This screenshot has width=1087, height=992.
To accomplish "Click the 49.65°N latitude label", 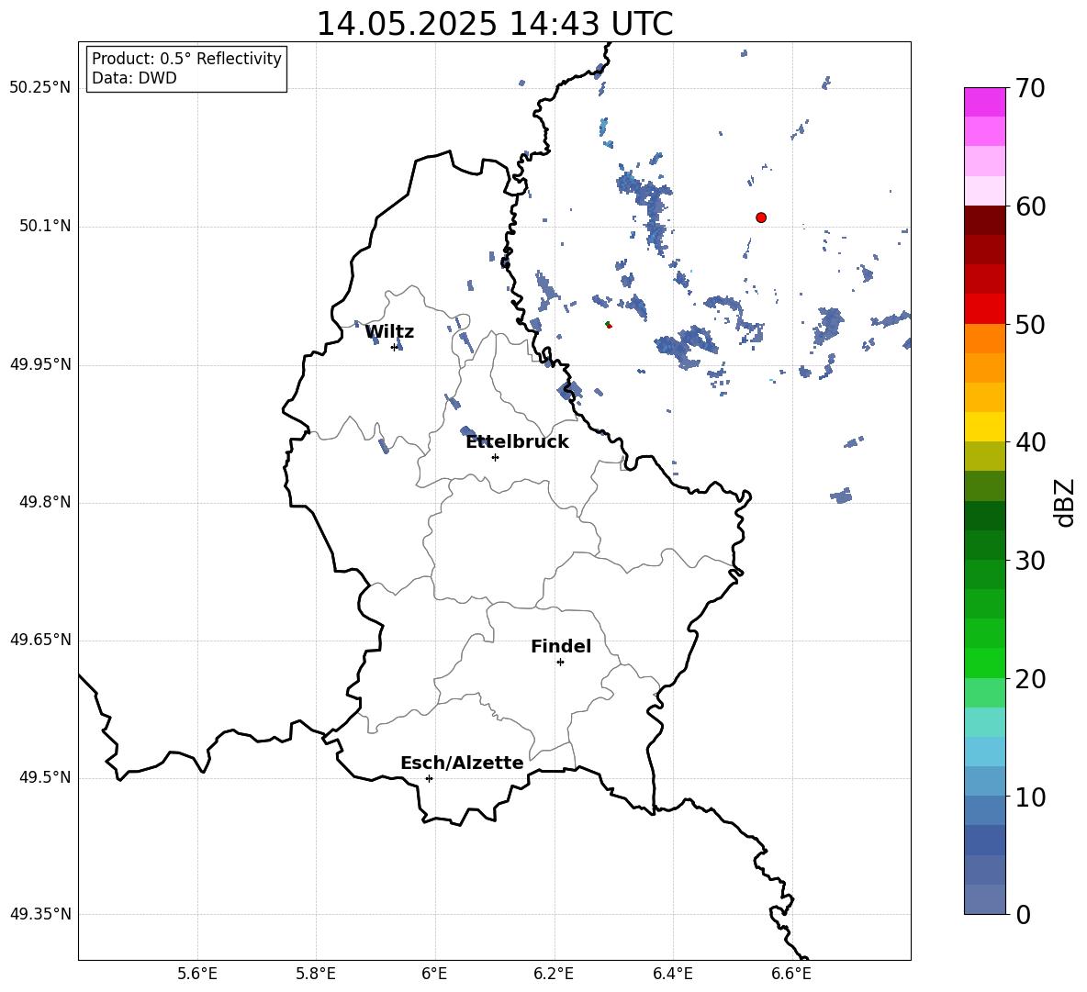I will [40, 640].
